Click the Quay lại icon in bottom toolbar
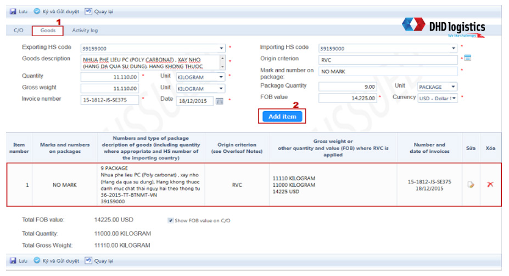The height and width of the screenshot is (276, 509). point(88,261)
